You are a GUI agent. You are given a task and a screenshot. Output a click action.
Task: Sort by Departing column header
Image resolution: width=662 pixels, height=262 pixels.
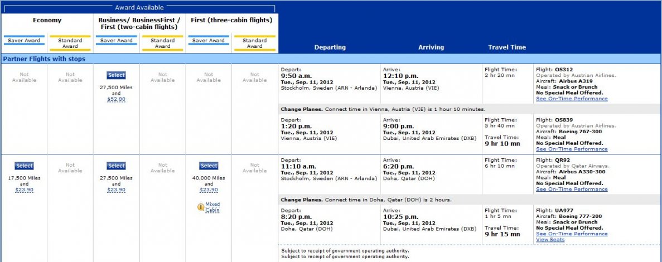pyautogui.click(x=330, y=47)
